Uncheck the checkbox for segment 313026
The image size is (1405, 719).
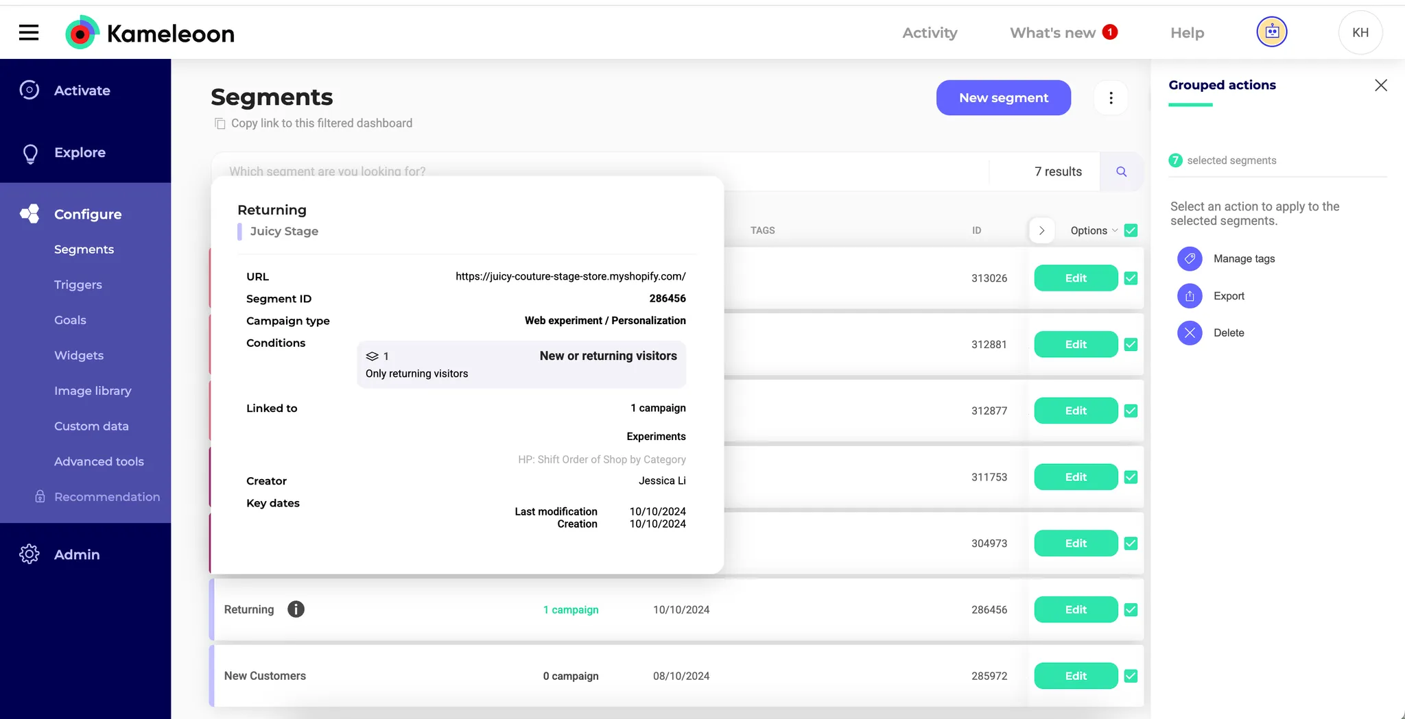tap(1131, 278)
